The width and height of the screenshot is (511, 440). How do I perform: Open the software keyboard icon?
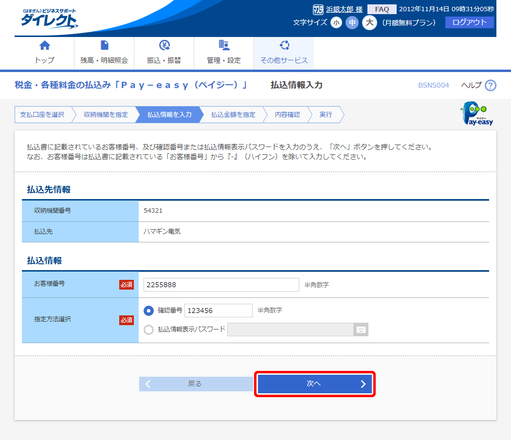[x=361, y=330]
